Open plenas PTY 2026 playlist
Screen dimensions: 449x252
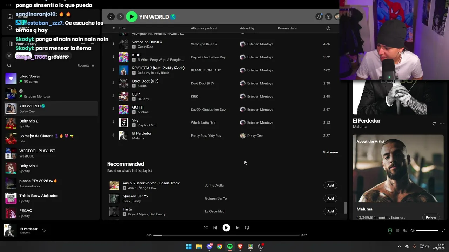pyautogui.click(x=52, y=183)
